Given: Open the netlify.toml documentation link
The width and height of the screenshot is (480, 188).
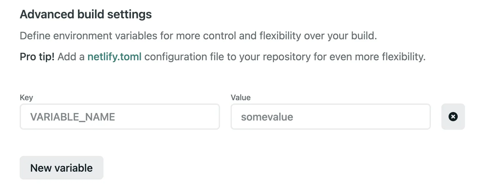Looking at the screenshot, I should coord(114,57).
